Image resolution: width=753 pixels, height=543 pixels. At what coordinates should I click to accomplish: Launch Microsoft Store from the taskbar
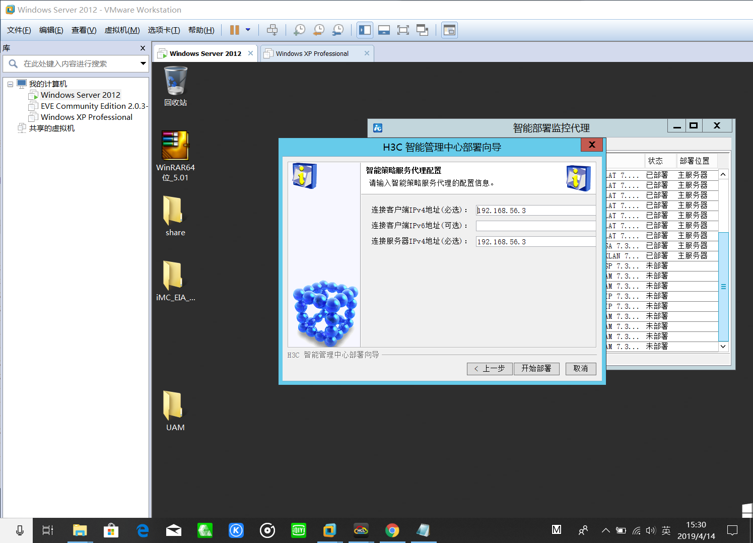point(111,530)
